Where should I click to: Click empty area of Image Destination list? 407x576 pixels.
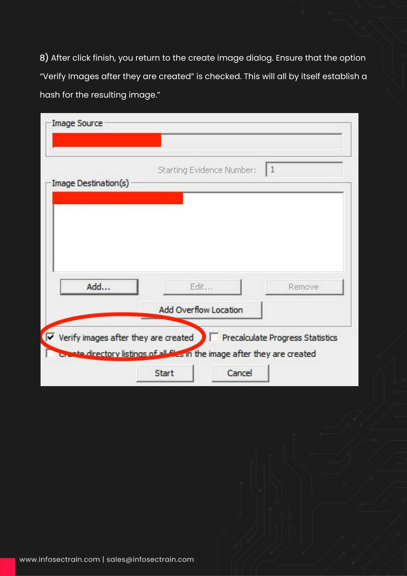pyautogui.click(x=198, y=239)
